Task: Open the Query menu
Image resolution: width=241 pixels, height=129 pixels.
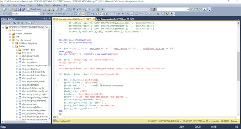Action: click(22, 5)
